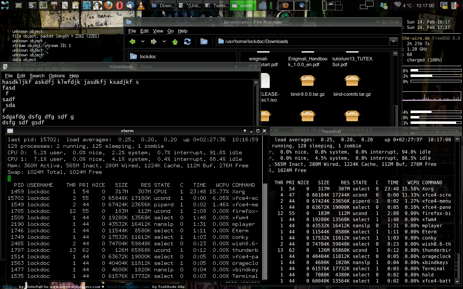The height and width of the screenshot is (289, 463).
Task: Launch Opera from the panel
Action: click(x=119, y=5)
